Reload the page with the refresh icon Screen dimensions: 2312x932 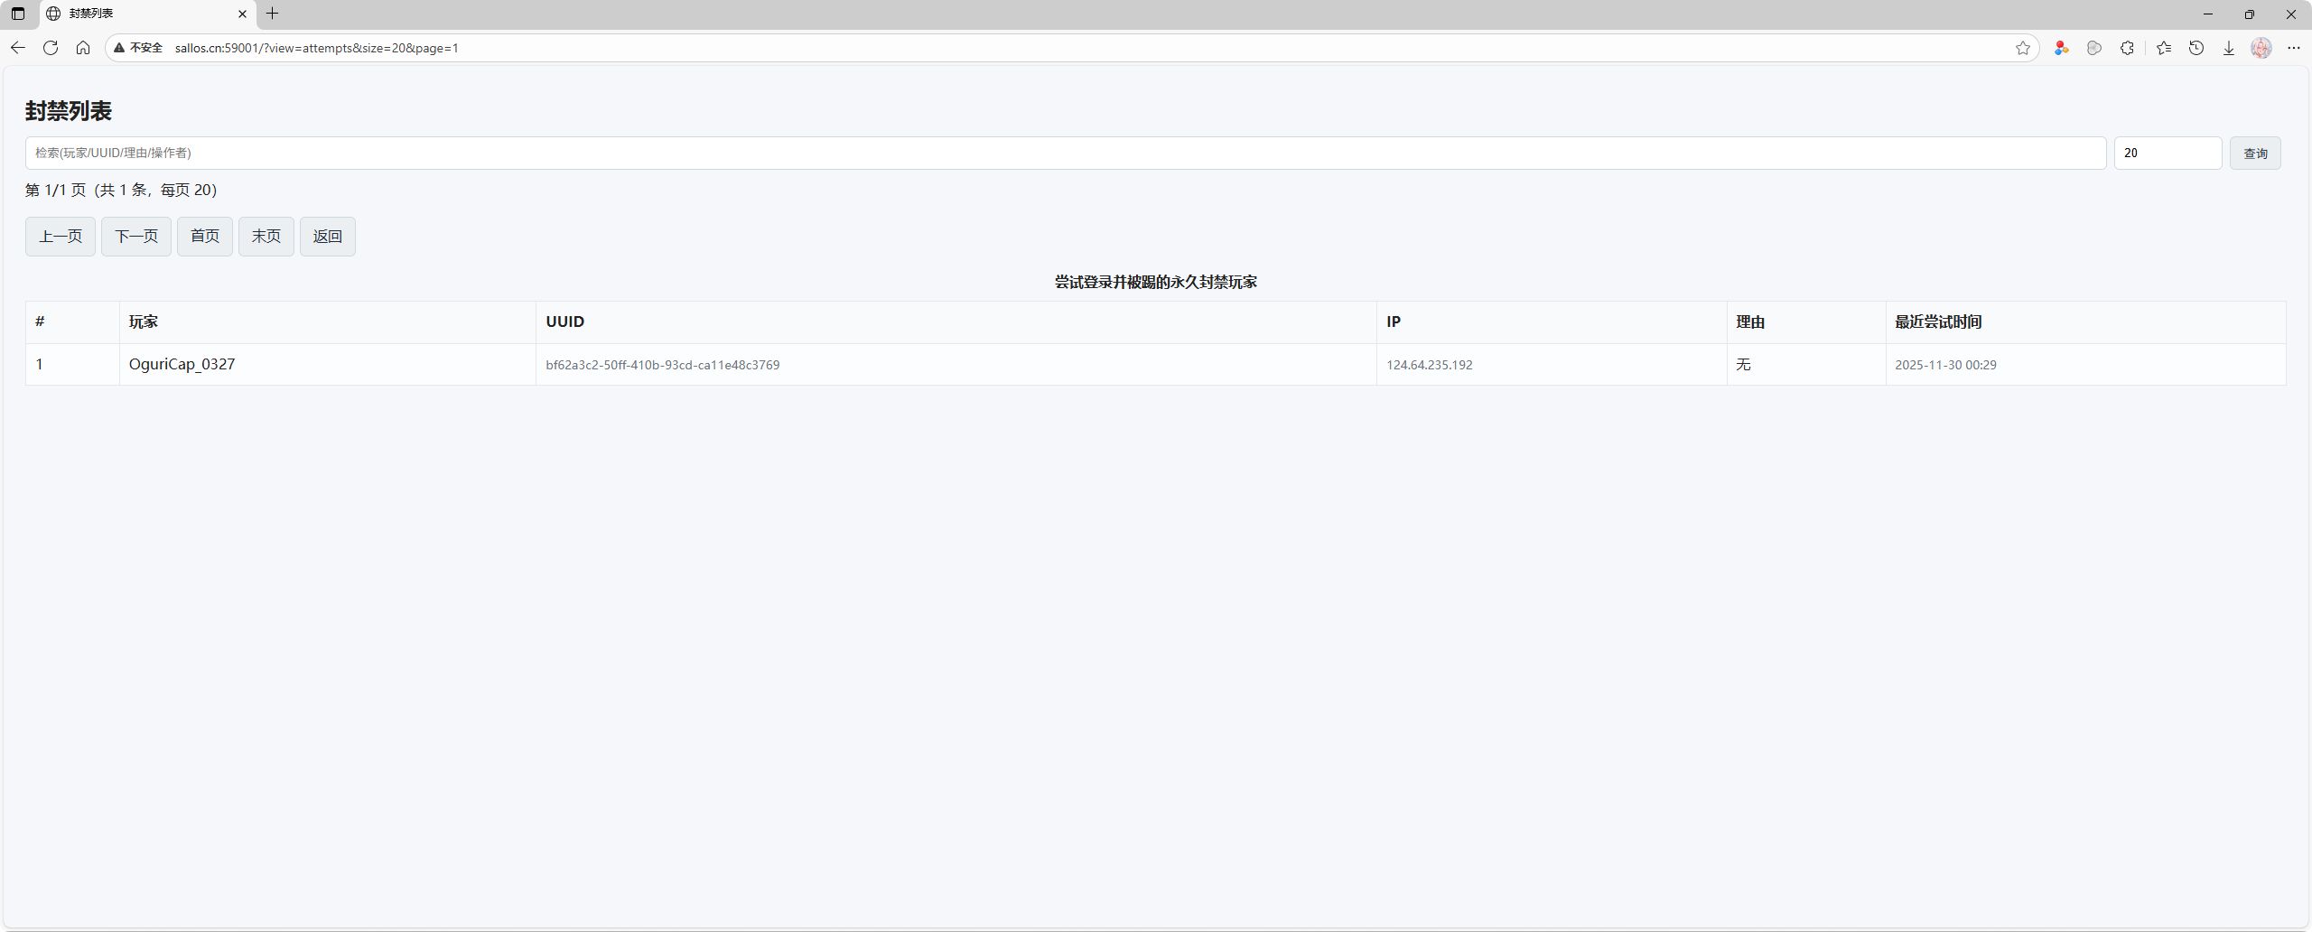click(51, 48)
